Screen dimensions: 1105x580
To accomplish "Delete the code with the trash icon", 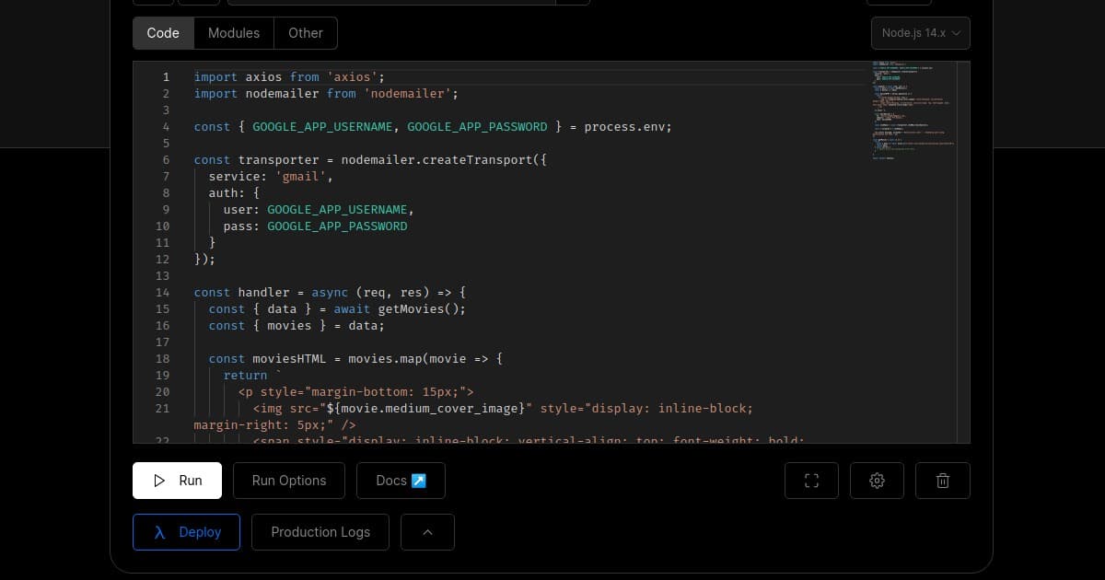I will pos(942,480).
